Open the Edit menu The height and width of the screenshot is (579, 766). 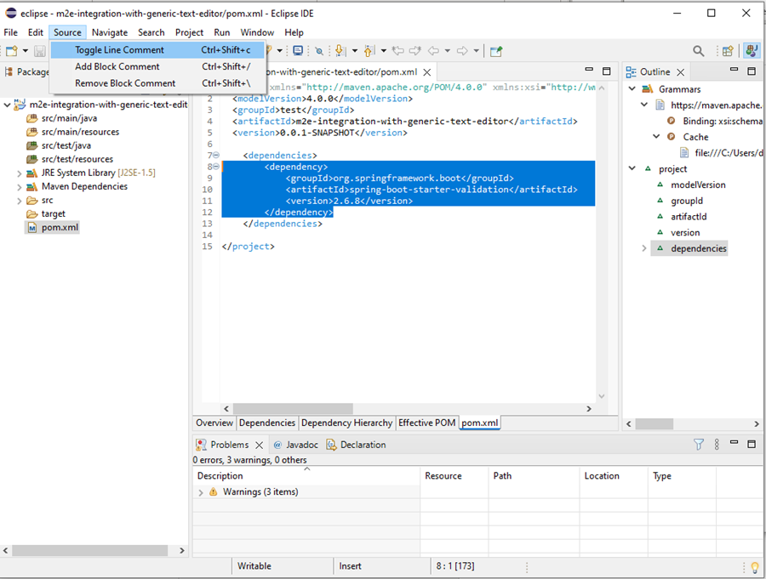[x=35, y=32]
